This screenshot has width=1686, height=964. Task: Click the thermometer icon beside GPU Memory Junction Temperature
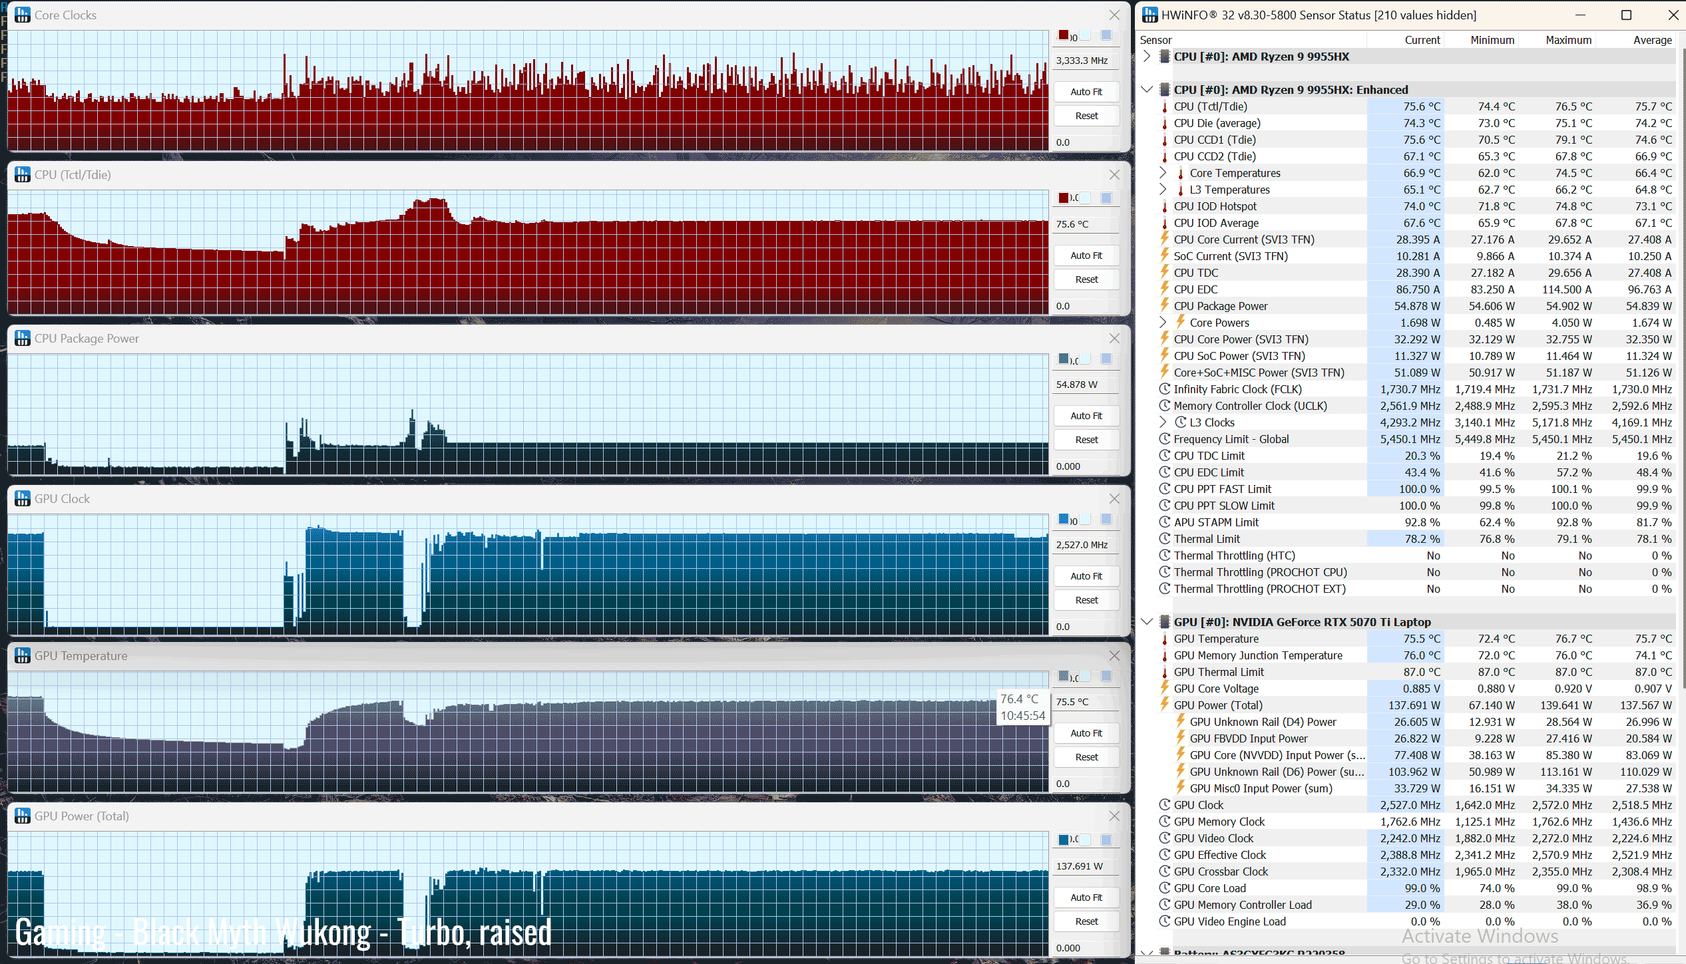[x=1164, y=655]
